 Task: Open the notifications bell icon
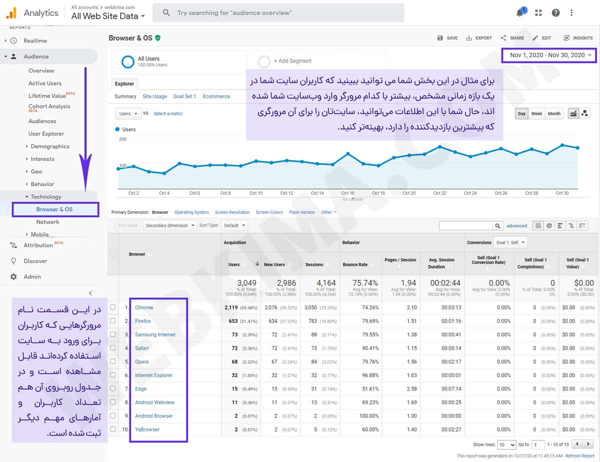[520, 13]
